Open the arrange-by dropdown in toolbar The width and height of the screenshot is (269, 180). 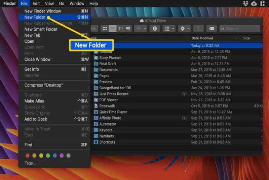point(141,29)
